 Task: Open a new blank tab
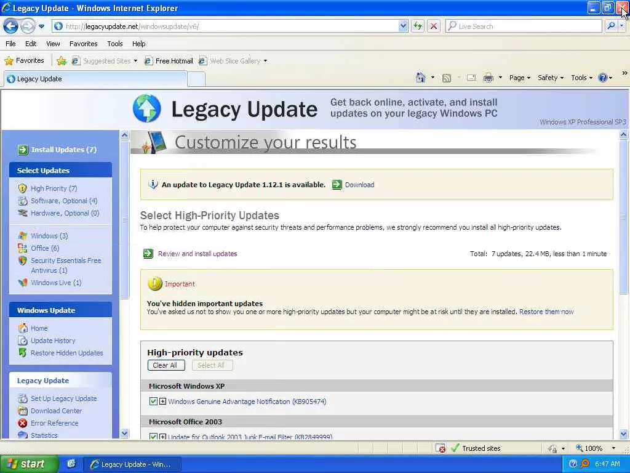[196, 79]
